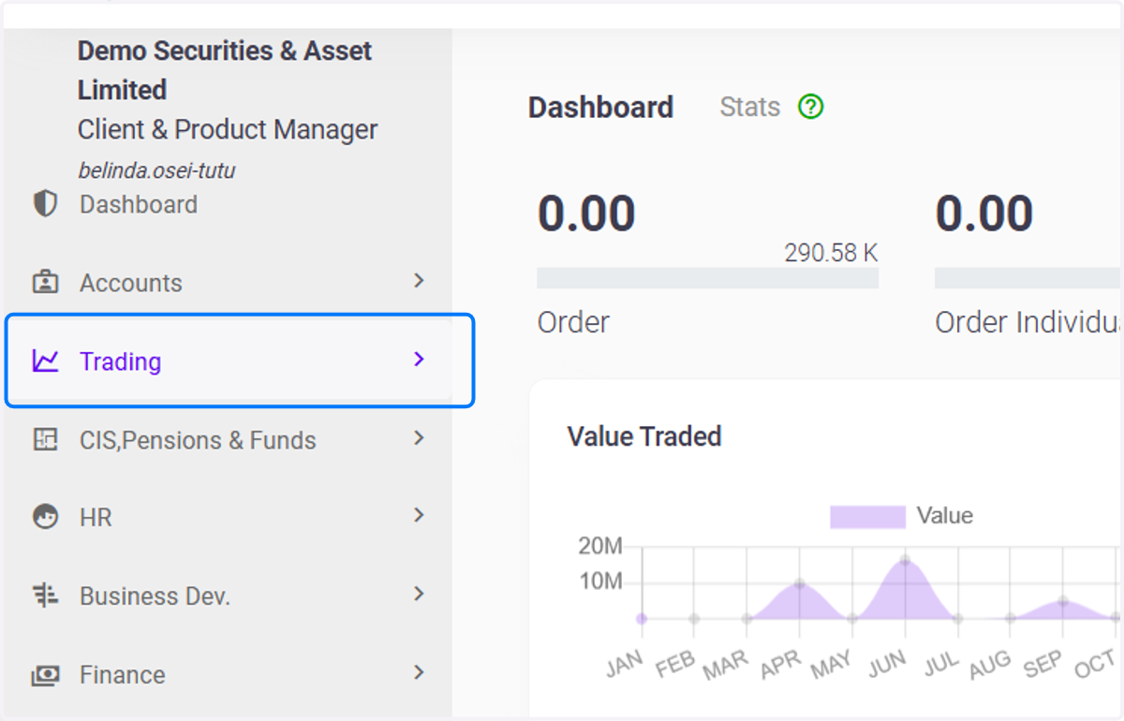Viewport: 1124px width, 721px height.
Task: Open the green Stats help icon
Action: tap(810, 107)
